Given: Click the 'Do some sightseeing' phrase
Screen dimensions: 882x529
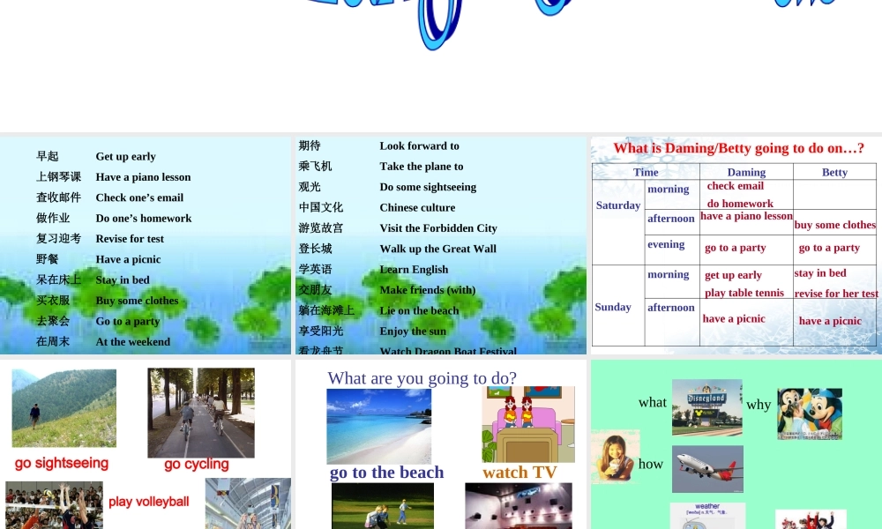Looking at the screenshot, I should tap(428, 187).
